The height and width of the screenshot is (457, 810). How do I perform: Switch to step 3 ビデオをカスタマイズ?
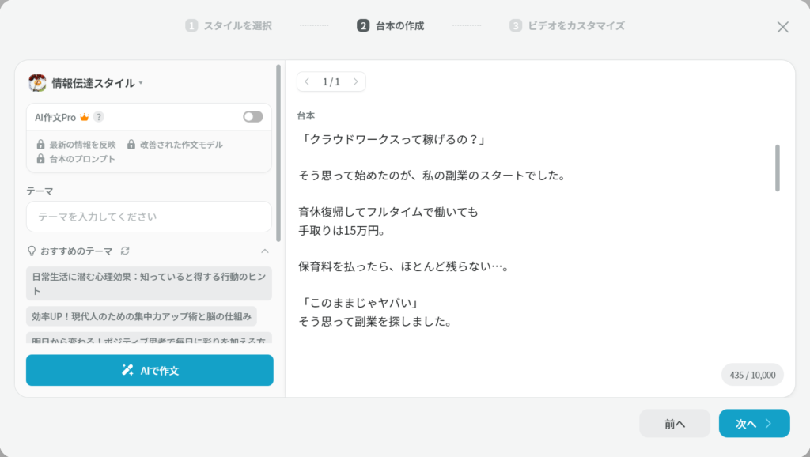pos(566,25)
